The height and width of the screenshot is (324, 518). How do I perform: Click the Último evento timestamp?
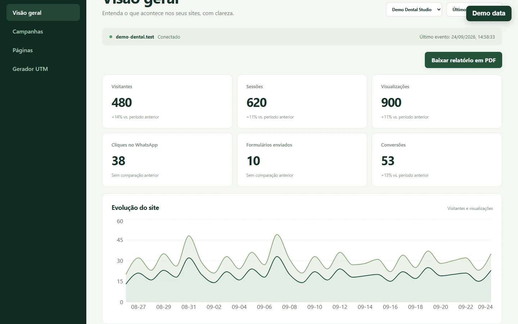(457, 37)
